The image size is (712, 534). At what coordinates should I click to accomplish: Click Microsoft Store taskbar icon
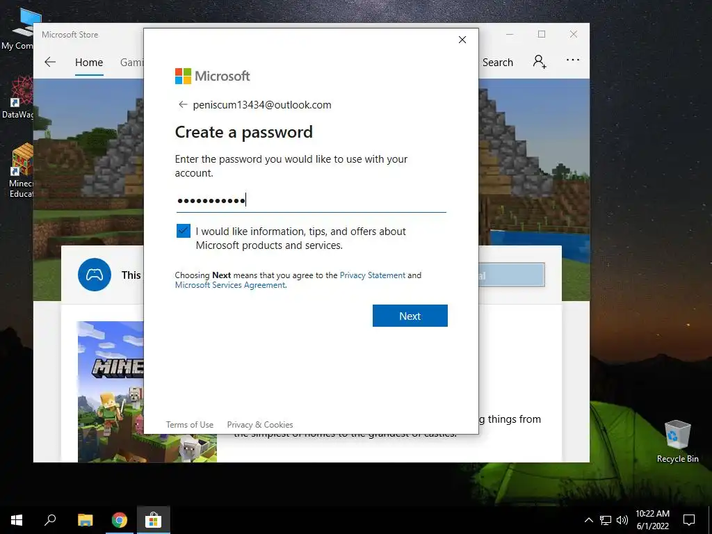pyautogui.click(x=154, y=520)
